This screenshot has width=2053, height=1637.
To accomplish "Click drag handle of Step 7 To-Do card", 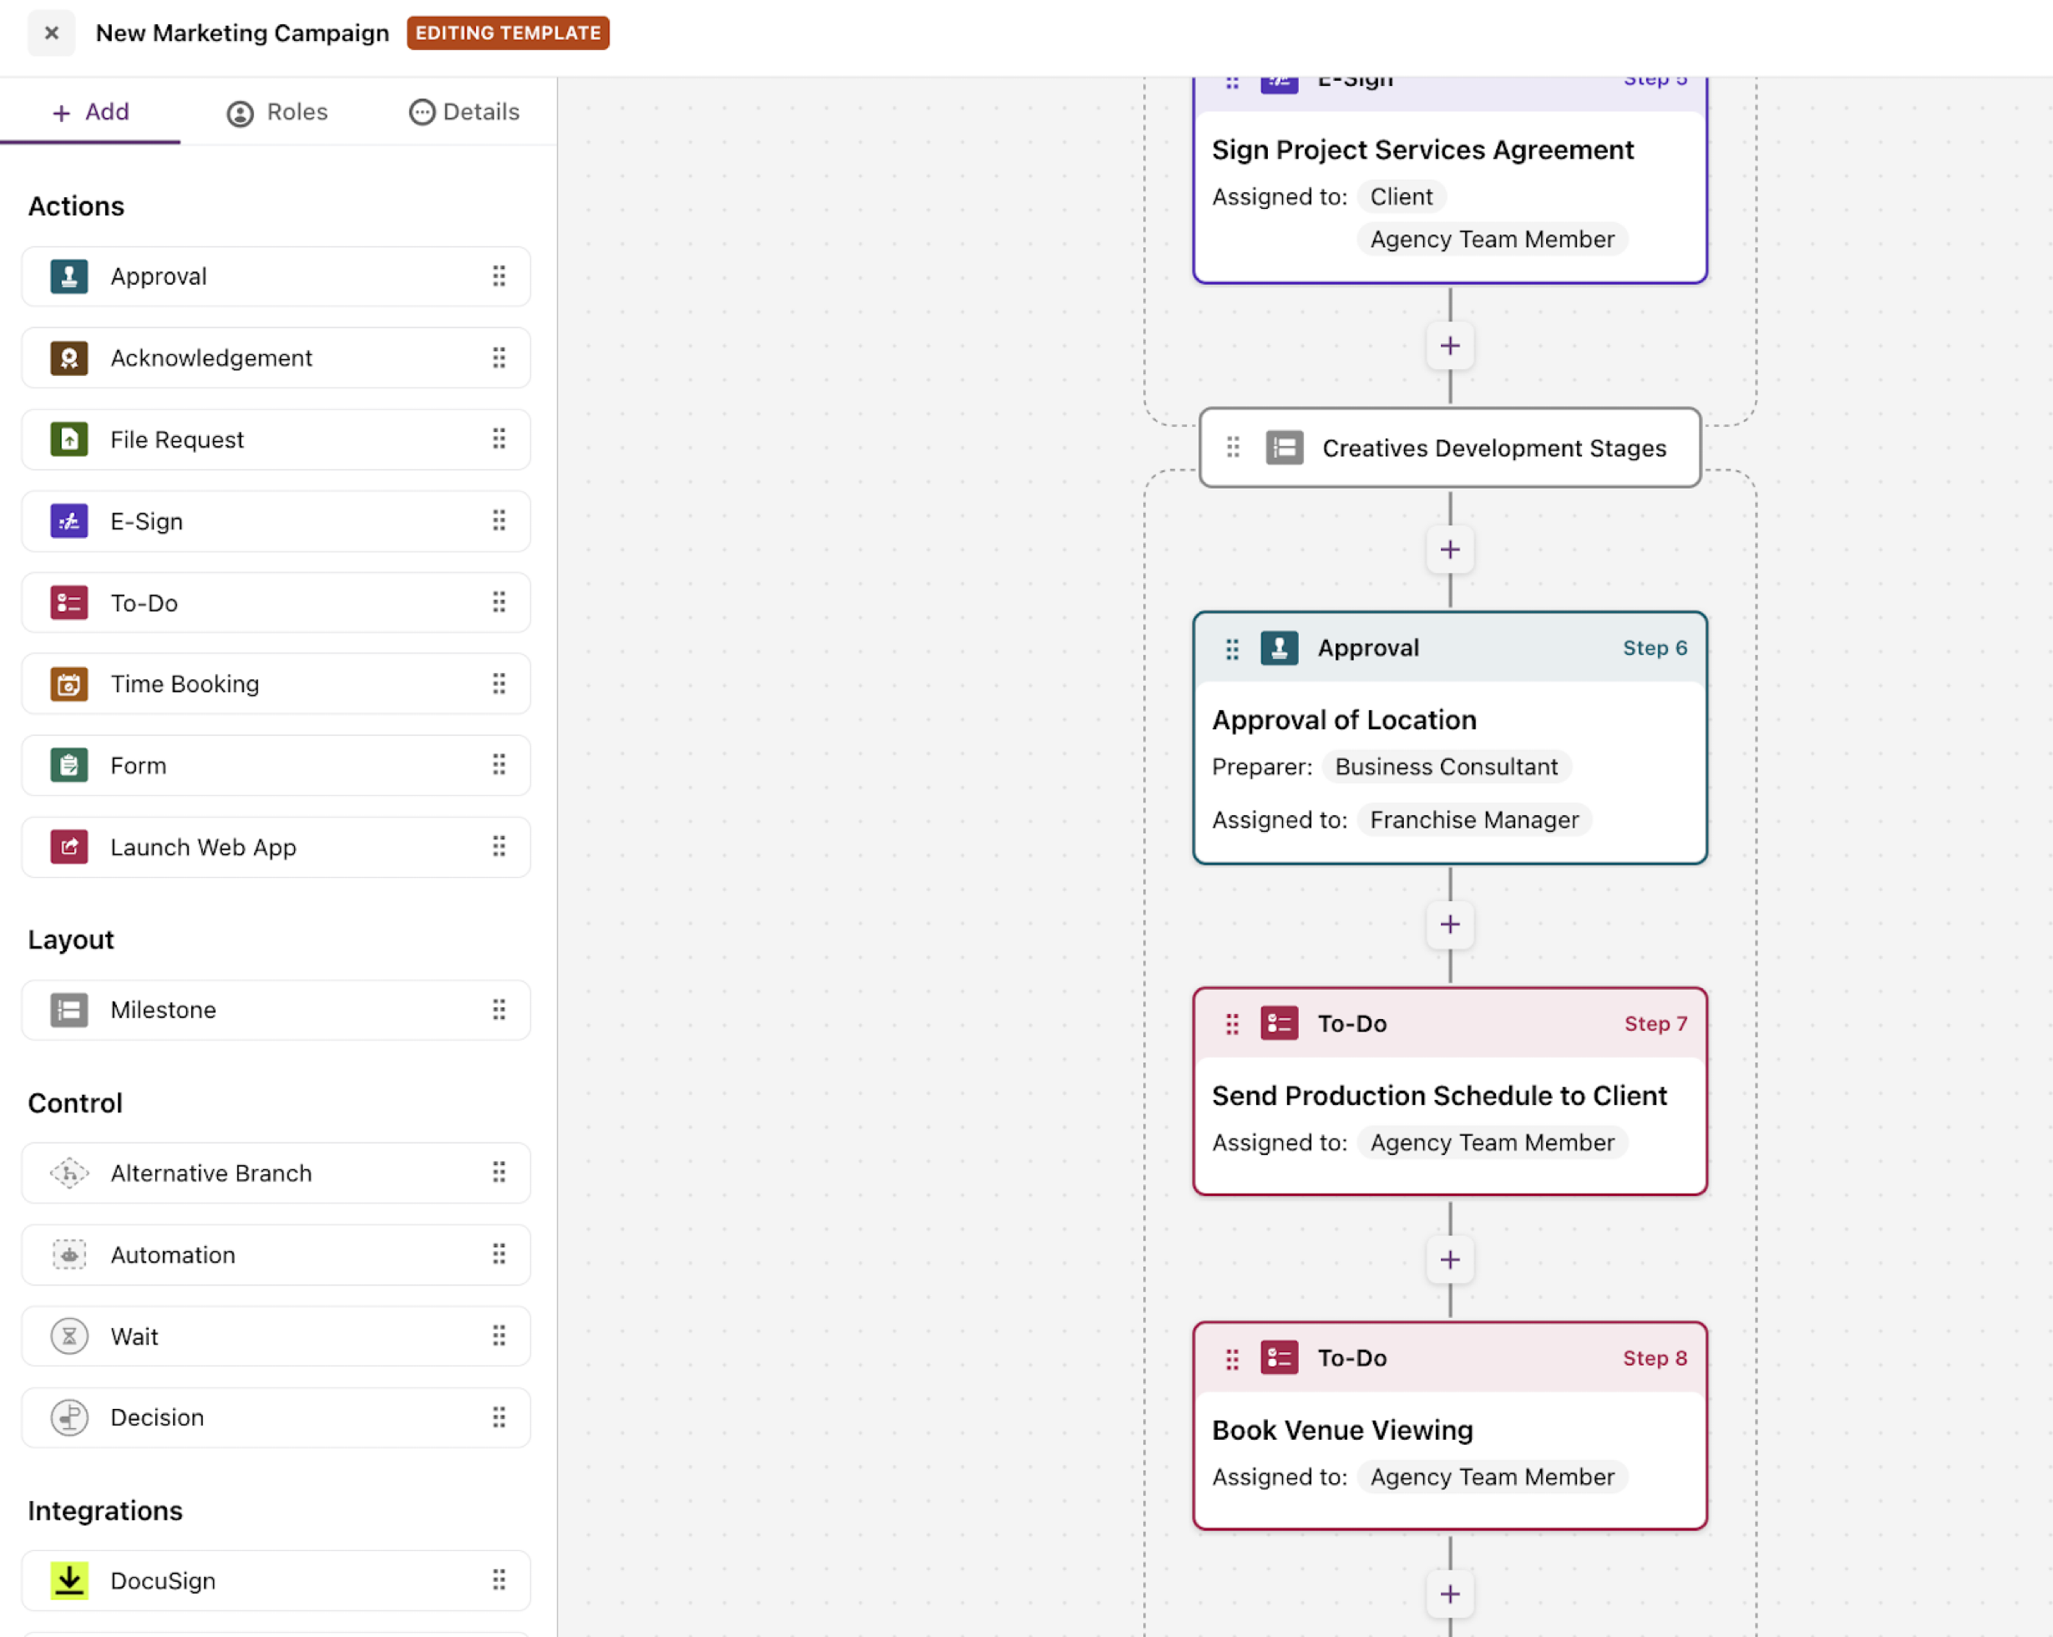I will 1232,1024.
